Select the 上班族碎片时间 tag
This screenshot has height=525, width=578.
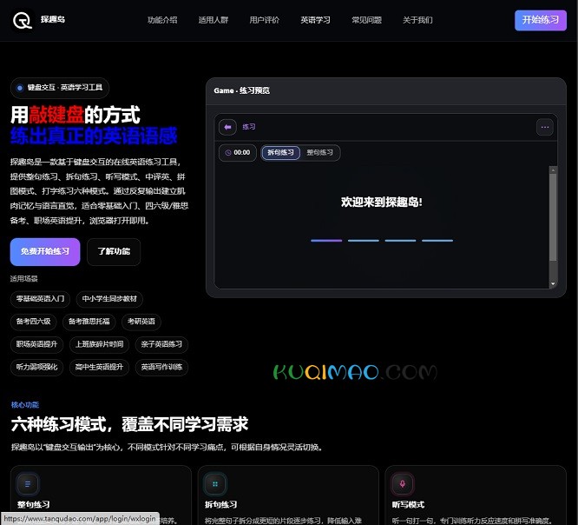(99, 344)
